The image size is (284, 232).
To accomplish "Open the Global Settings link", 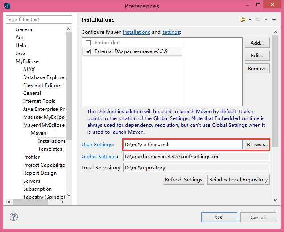I will tap(99, 156).
